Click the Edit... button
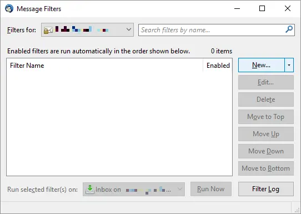The image size is (301, 214). (266, 82)
